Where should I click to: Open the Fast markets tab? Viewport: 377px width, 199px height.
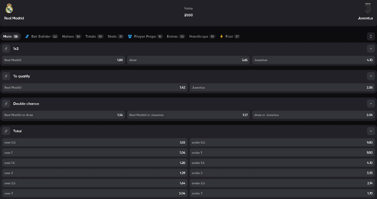point(230,36)
